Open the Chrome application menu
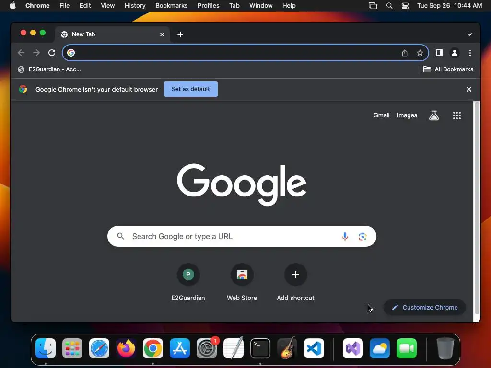 pos(37,6)
